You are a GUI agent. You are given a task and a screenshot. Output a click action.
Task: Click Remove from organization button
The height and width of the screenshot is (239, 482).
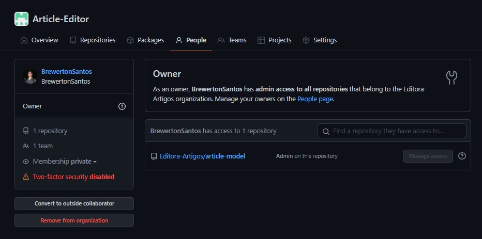tap(74, 220)
